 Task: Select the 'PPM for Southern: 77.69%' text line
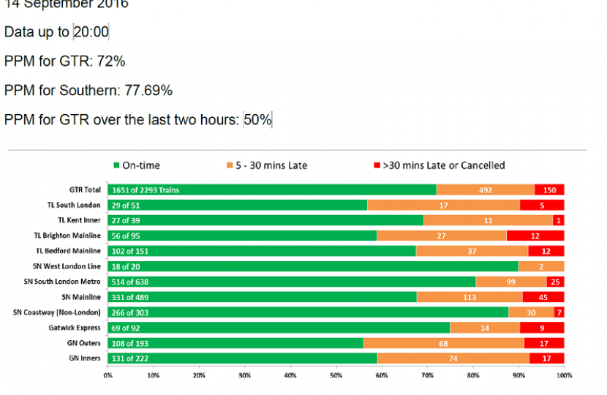88,91
